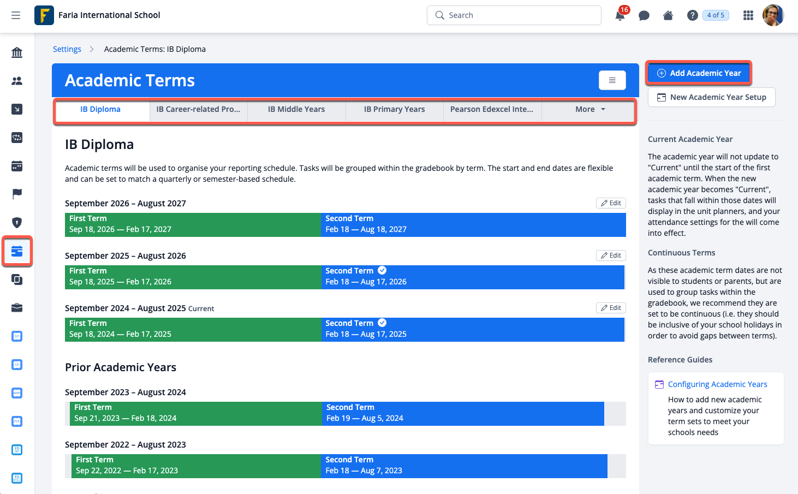Viewport: 798px width, 494px height.
Task: Click the 'September 2023 – August 2024' label
Action: click(126, 392)
